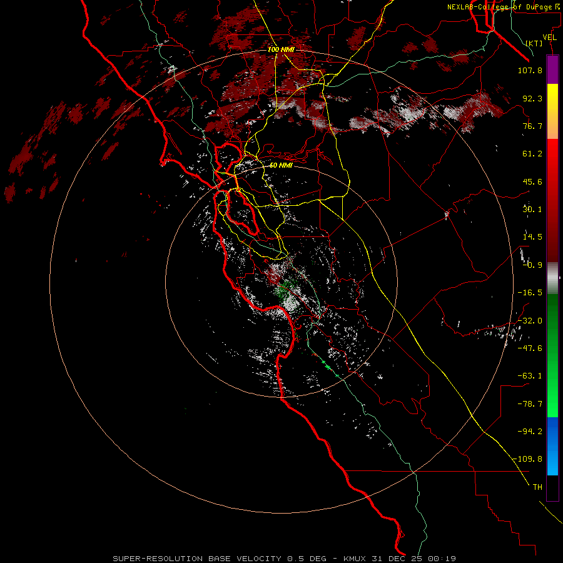Click the -109.8 velocity scale value

pos(527,459)
